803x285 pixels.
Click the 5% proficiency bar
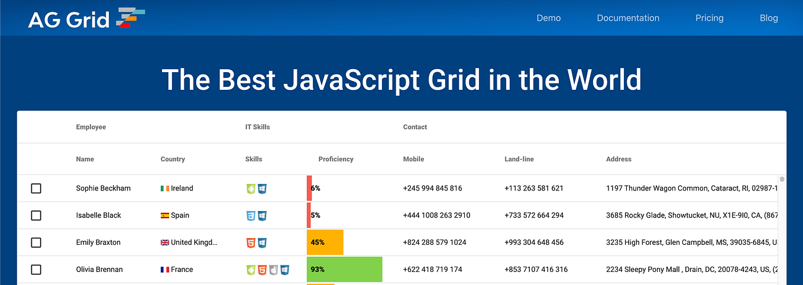click(x=309, y=215)
